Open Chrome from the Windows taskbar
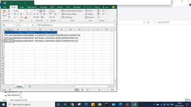 point(72,104)
